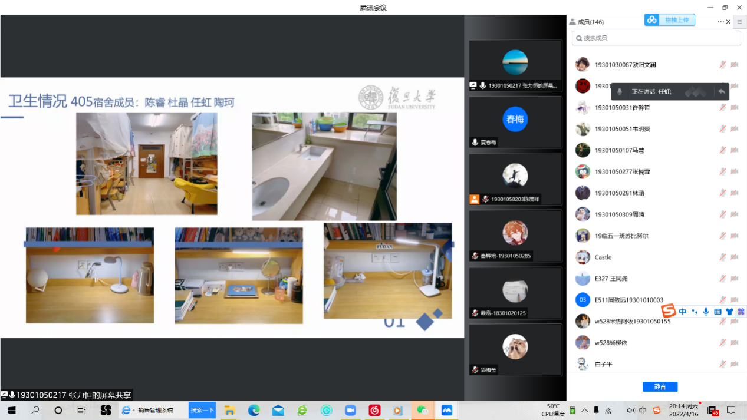Switch to 销售管理系统 IE taskbar window
Screen dimensions: 747x420
[152, 410]
